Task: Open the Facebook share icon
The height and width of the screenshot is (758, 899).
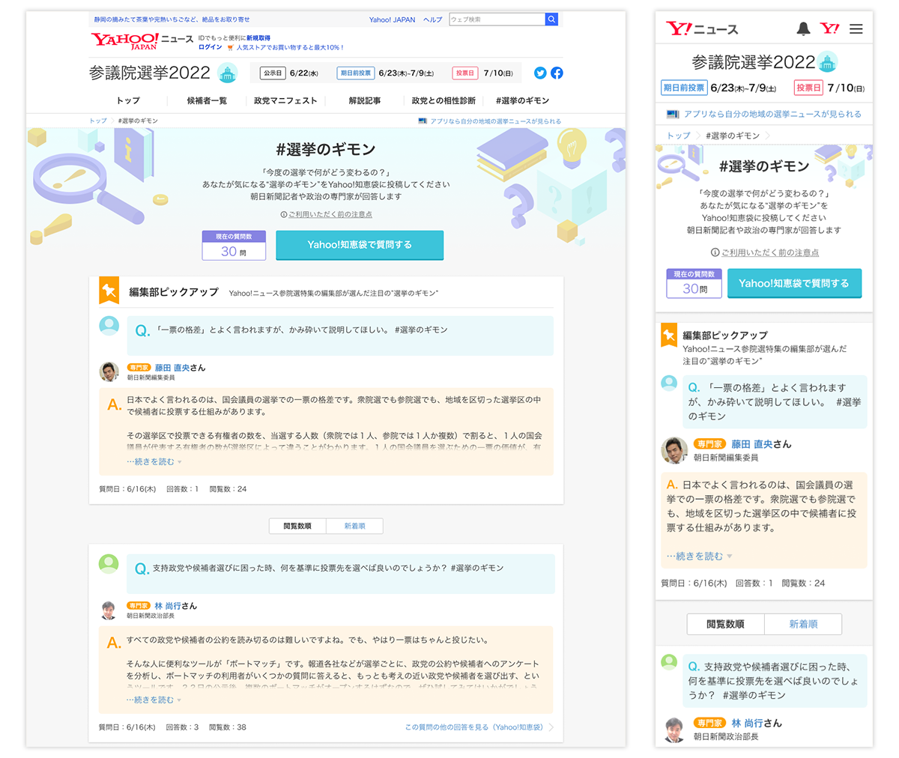Action: pyautogui.click(x=557, y=73)
